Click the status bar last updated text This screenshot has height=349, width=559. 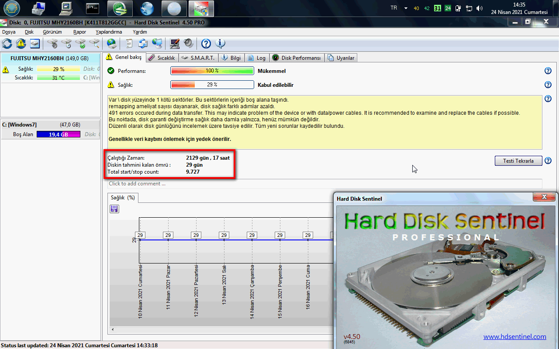pyautogui.click(x=79, y=345)
